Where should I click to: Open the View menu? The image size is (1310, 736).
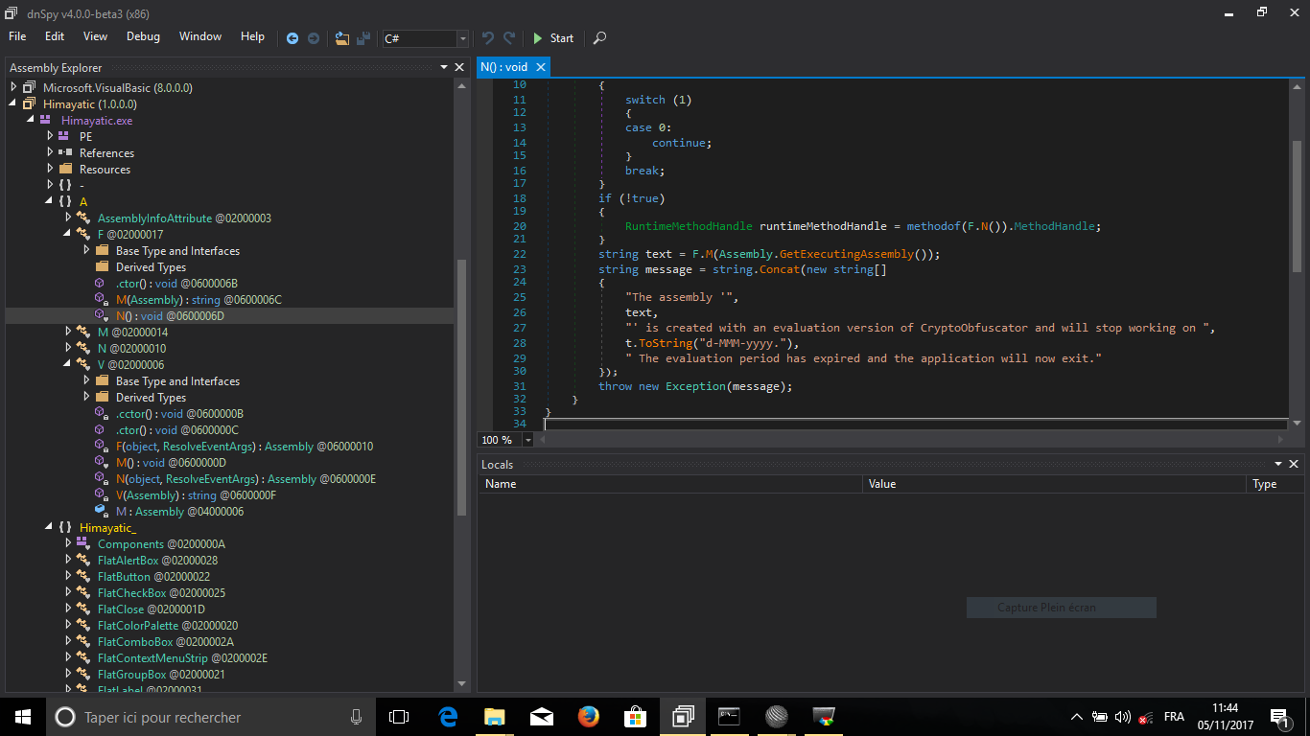(95, 36)
